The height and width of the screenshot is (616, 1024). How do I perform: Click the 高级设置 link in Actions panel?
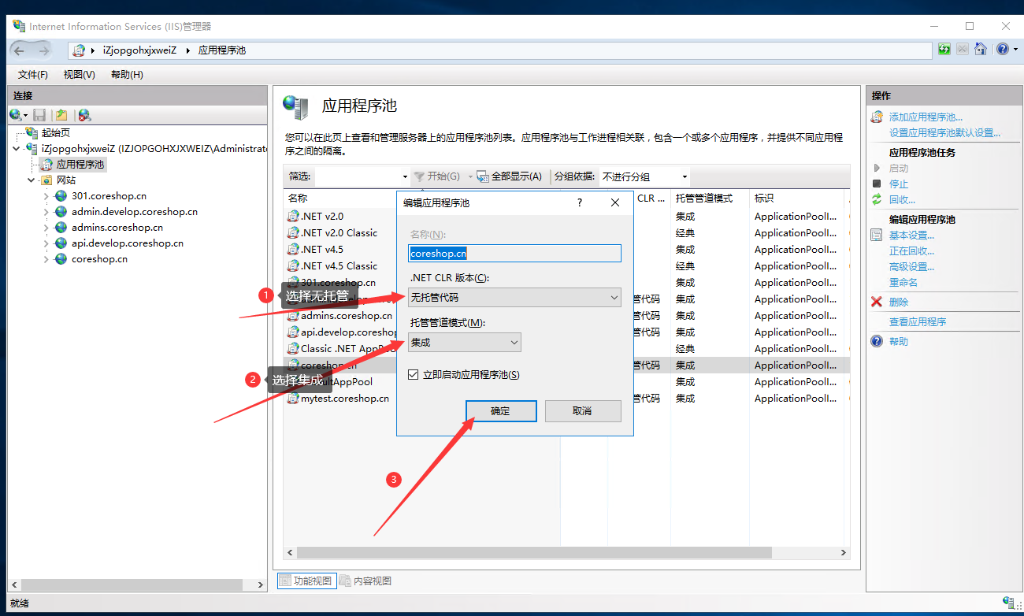(x=911, y=266)
